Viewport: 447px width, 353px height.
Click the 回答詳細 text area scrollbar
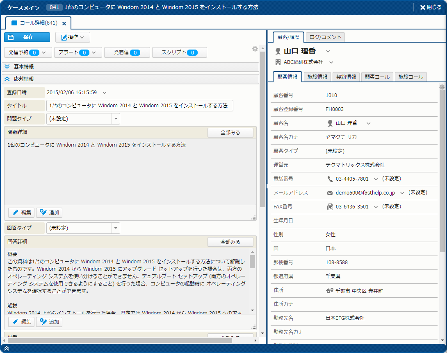[x=252, y=262]
